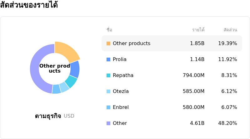Screen dimensions: 250x139
Task: Click the ชื่อ column header
Action: click(x=109, y=30)
